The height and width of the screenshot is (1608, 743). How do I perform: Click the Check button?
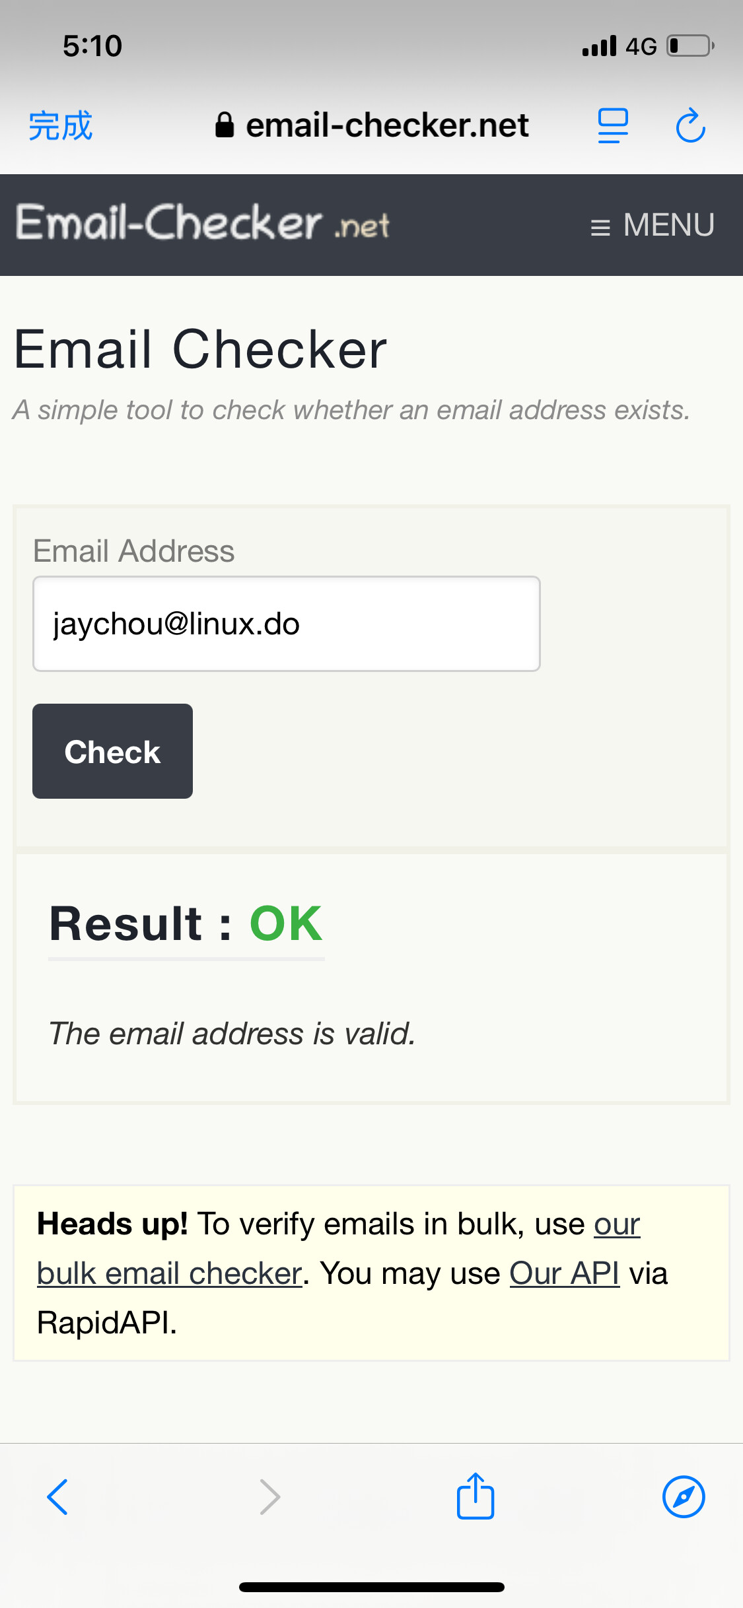[112, 751]
